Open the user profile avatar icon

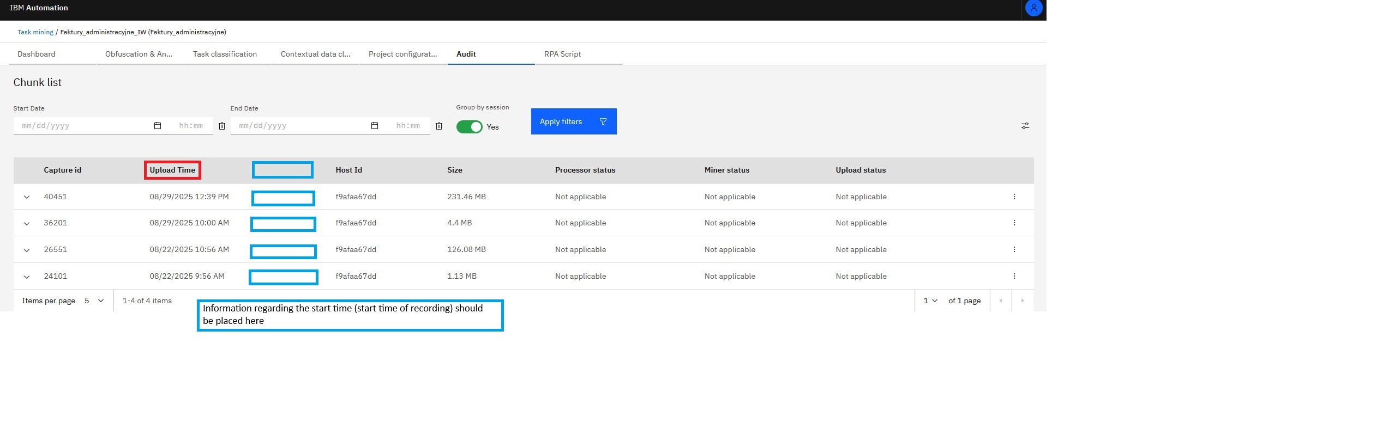[1033, 8]
